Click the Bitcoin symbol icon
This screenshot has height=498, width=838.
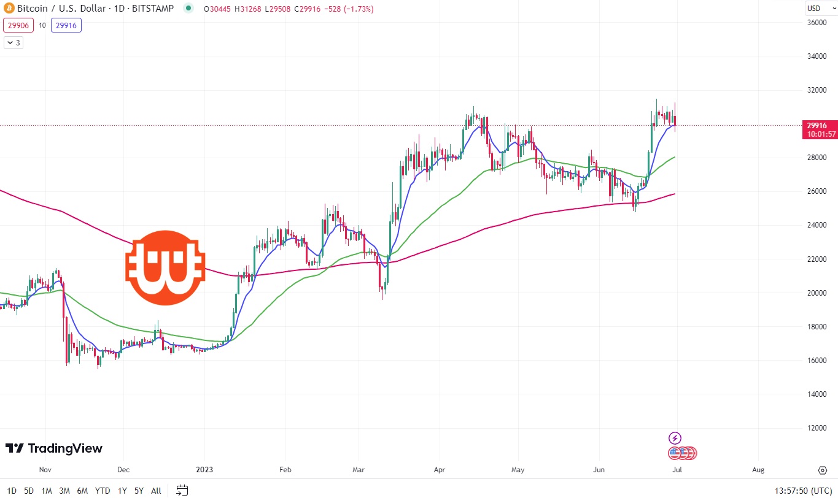[x=9, y=9]
